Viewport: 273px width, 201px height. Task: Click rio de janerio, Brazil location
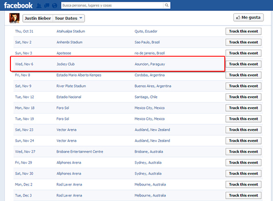click(149, 53)
